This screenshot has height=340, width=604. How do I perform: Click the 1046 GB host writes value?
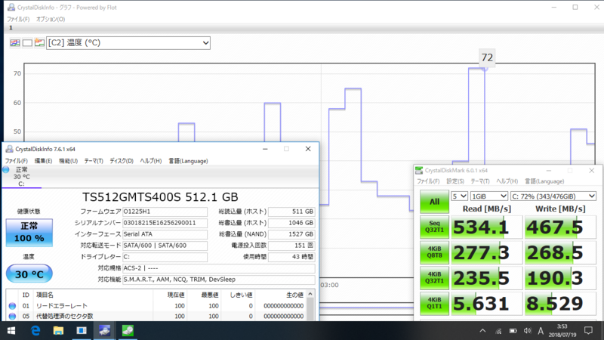[291, 223]
